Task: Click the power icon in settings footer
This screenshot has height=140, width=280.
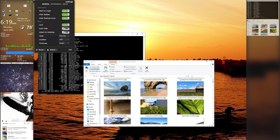Action: coord(37,50)
